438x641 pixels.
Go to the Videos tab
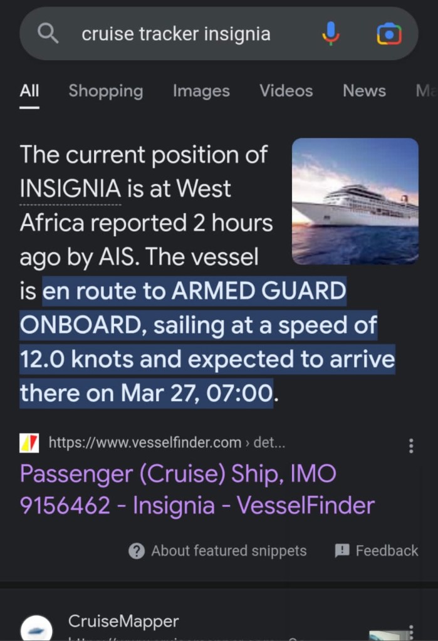click(286, 91)
